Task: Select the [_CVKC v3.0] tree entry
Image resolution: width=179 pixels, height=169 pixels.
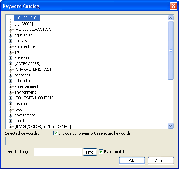Action: coord(27,18)
